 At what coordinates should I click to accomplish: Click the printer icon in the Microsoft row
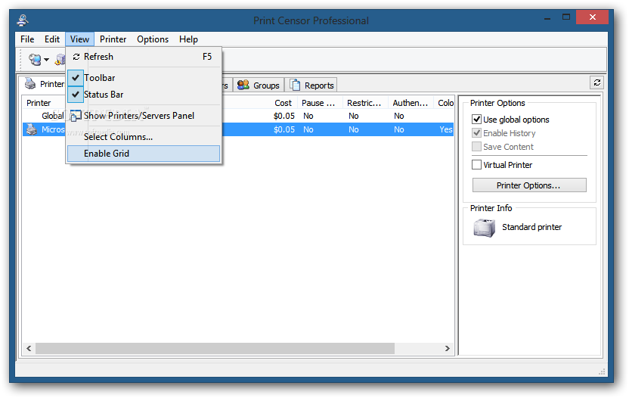(x=31, y=129)
